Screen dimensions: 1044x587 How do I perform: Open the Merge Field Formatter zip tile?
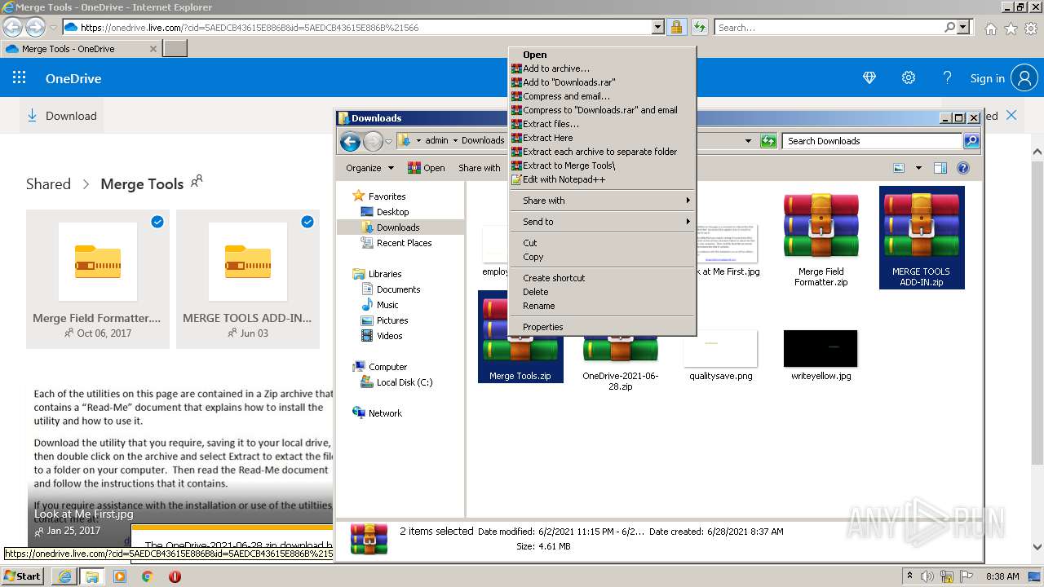click(x=98, y=279)
